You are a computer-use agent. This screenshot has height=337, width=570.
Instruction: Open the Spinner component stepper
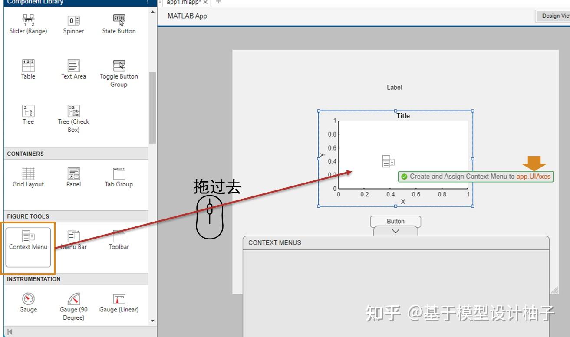tap(78, 20)
